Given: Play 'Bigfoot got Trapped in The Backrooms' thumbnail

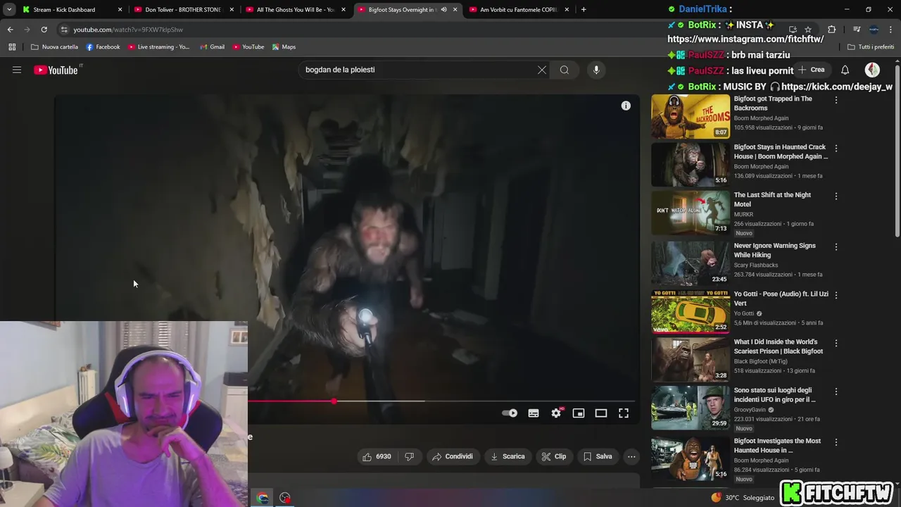Looking at the screenshot, I should pos(691,117).
